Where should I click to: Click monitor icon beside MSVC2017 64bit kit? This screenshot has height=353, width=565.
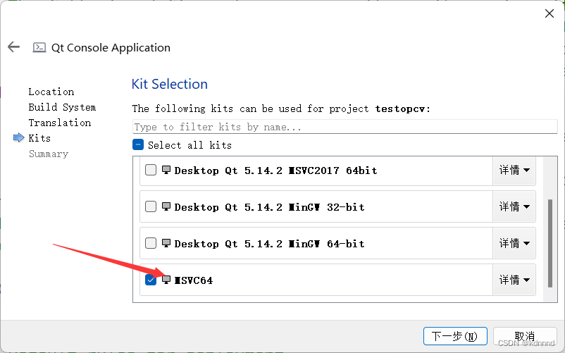point(166,170)
